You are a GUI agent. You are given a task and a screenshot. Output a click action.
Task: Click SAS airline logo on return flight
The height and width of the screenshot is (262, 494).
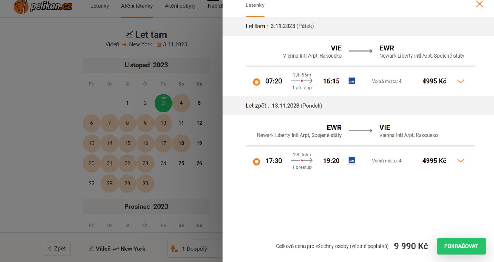click(x=352, y=161)
